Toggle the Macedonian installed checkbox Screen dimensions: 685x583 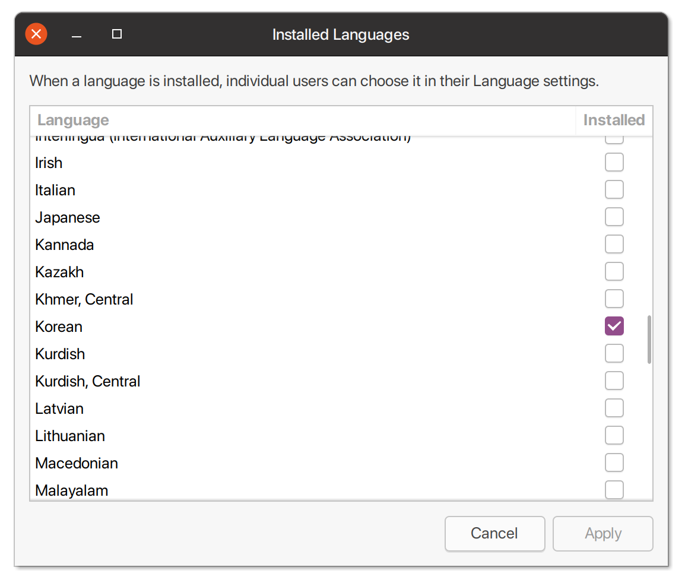pyautogui.click(x=614, y=462)
